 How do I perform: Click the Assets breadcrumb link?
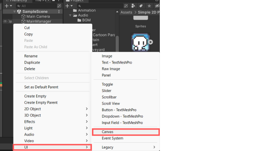pos(126,12)
